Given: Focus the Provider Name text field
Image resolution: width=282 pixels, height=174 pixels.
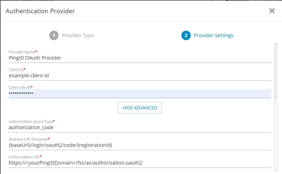Looking at the screenshot, I should [140, 58].
